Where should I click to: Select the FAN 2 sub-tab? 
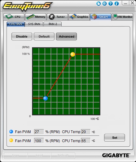53,24
